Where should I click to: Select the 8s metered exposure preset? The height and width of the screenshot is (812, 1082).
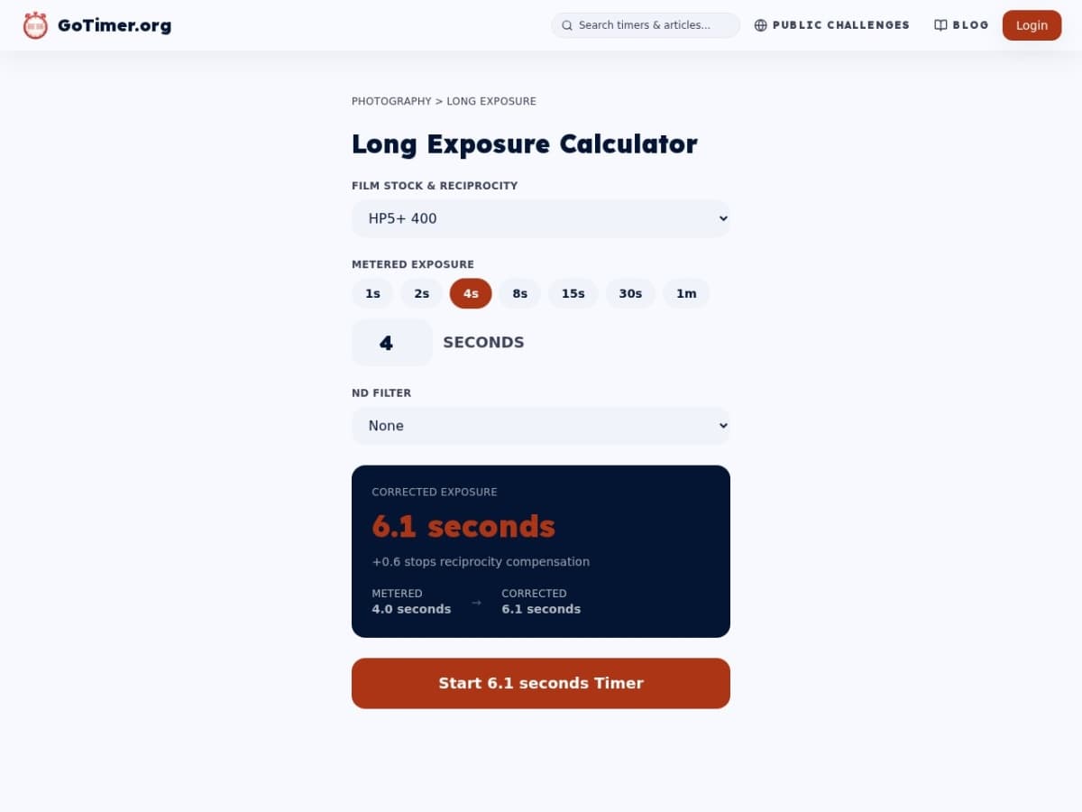519,293
